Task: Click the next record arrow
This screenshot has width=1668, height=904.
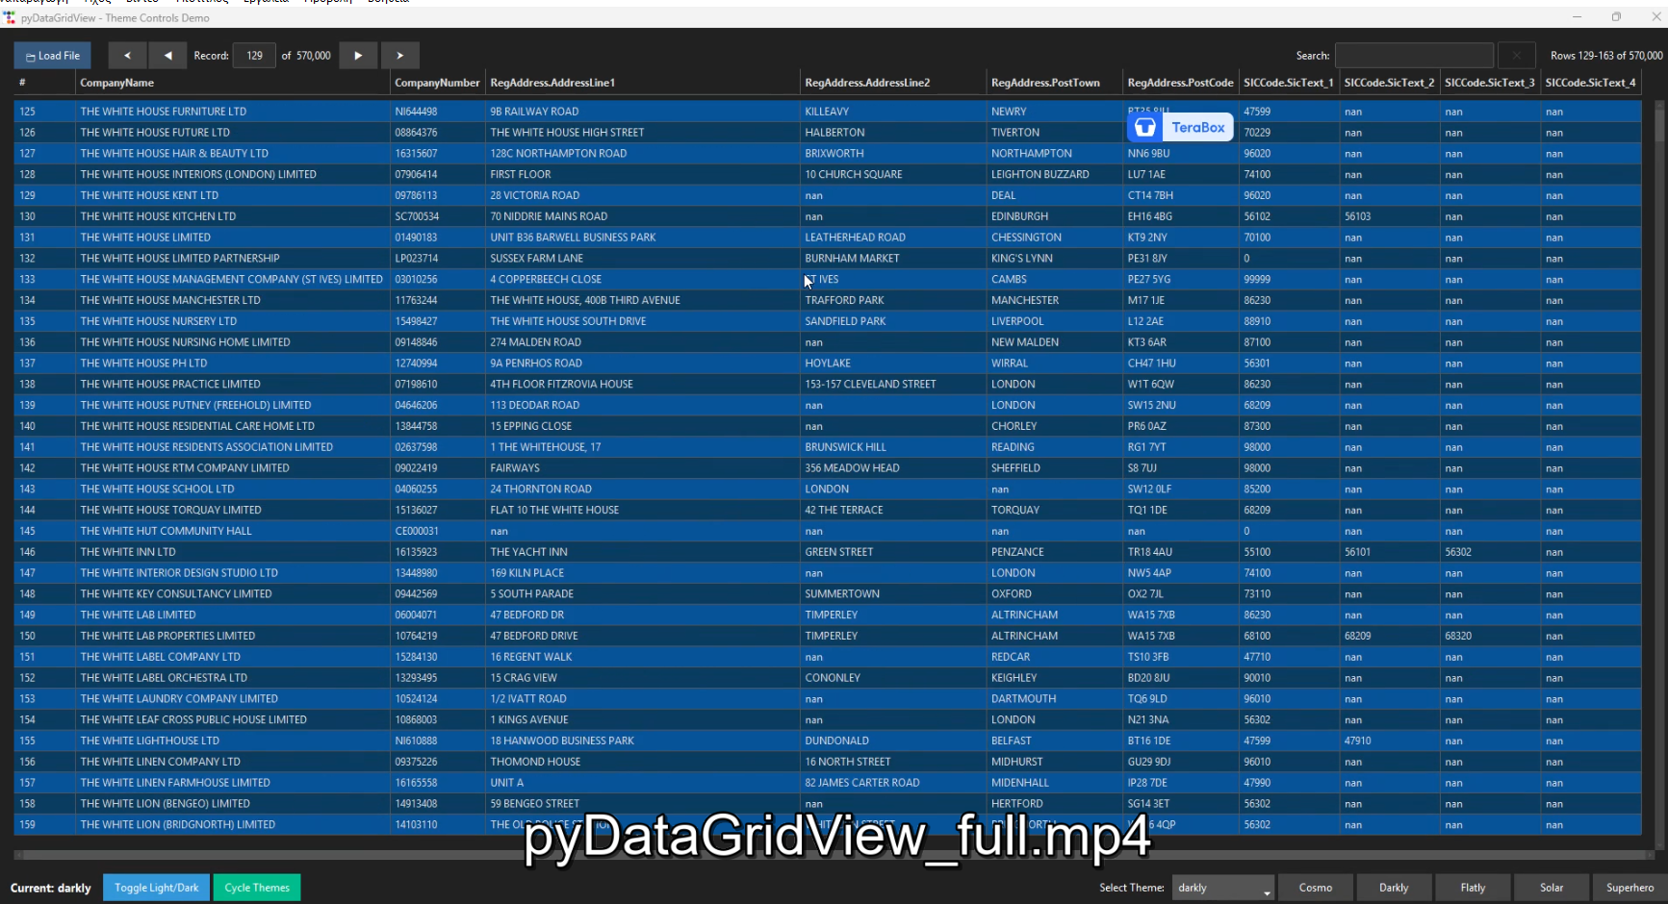Action: (x=358, y=55)
